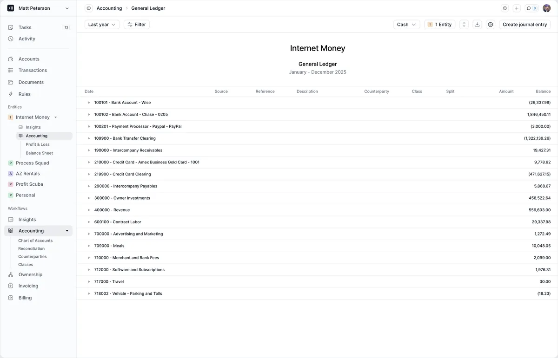Click the Rules lightning icon

click(x=11, y=94)
